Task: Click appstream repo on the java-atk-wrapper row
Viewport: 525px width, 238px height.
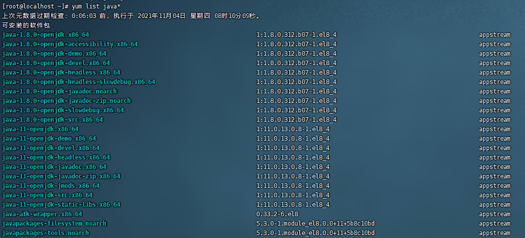Action: tap(495, 214)
